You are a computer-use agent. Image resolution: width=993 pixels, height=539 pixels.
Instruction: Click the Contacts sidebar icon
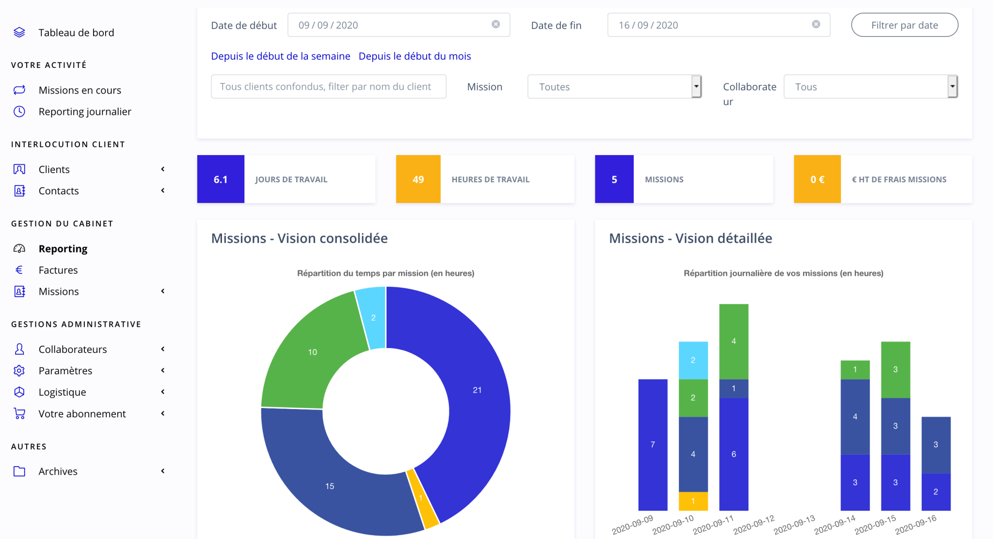pos(19,190)
